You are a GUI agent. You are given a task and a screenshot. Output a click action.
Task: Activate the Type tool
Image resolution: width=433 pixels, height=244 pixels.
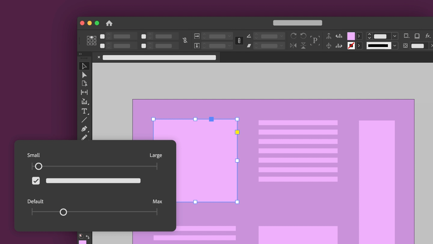[84, 111]
